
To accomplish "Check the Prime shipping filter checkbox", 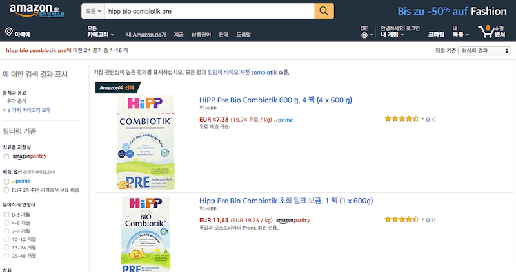I will (x=6, y=181).
